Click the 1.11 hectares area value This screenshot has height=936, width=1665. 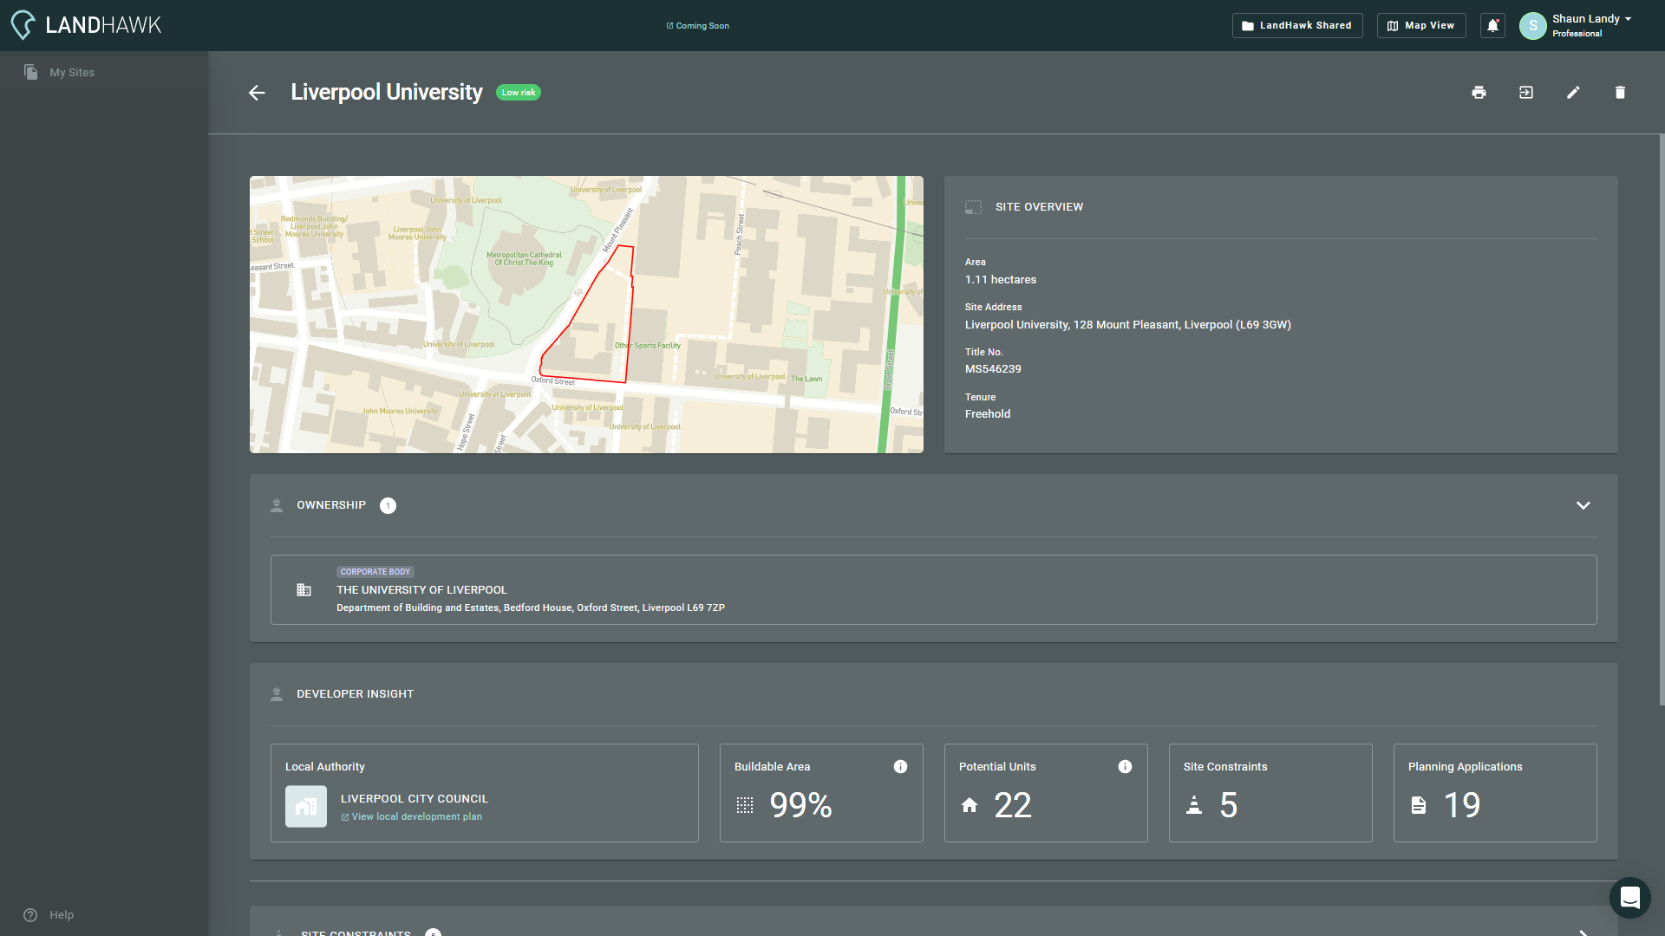[1001, 280]
